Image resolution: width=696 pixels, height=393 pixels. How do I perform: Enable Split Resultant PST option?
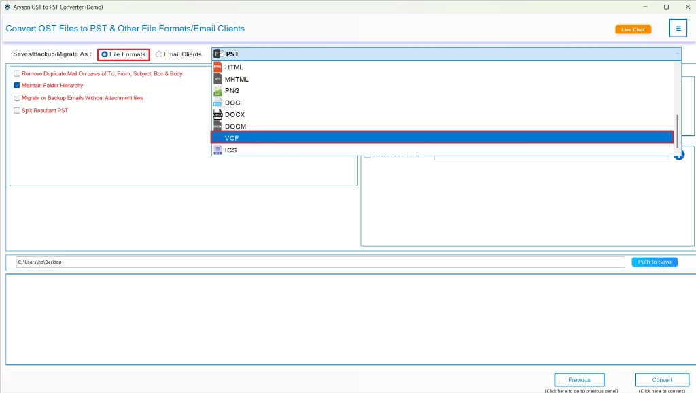[x=16, y=109]
